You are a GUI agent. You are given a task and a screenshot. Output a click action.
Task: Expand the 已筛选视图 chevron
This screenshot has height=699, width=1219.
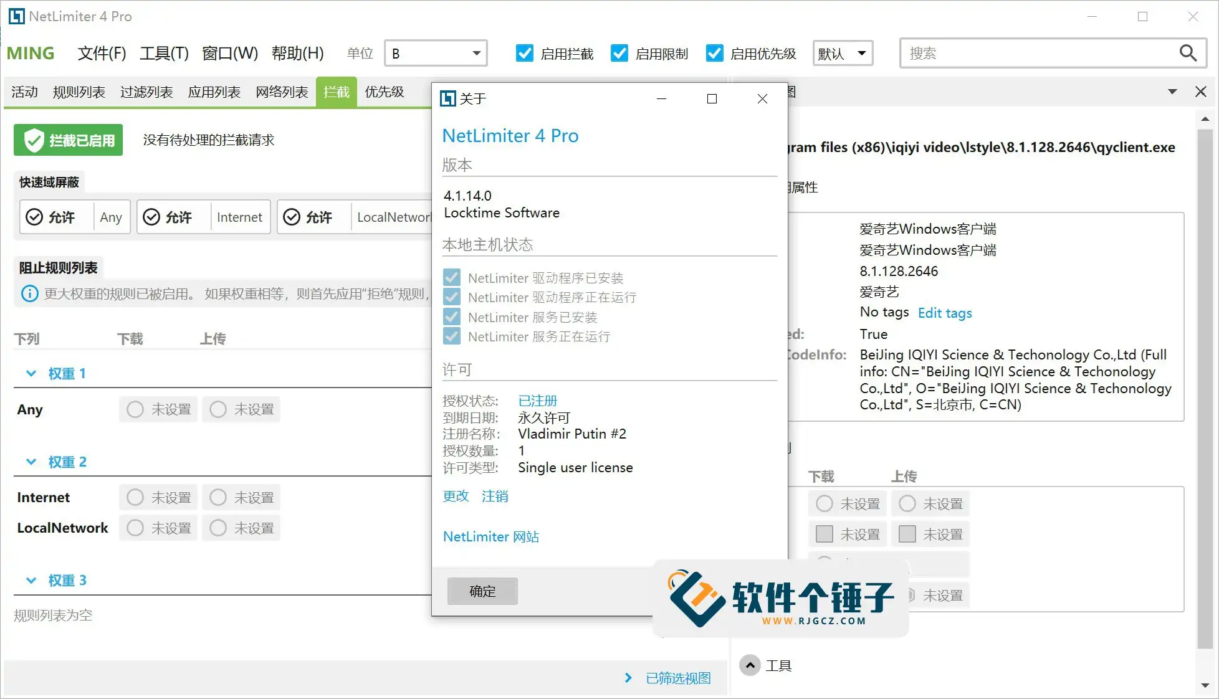click(x=628, y=678)
